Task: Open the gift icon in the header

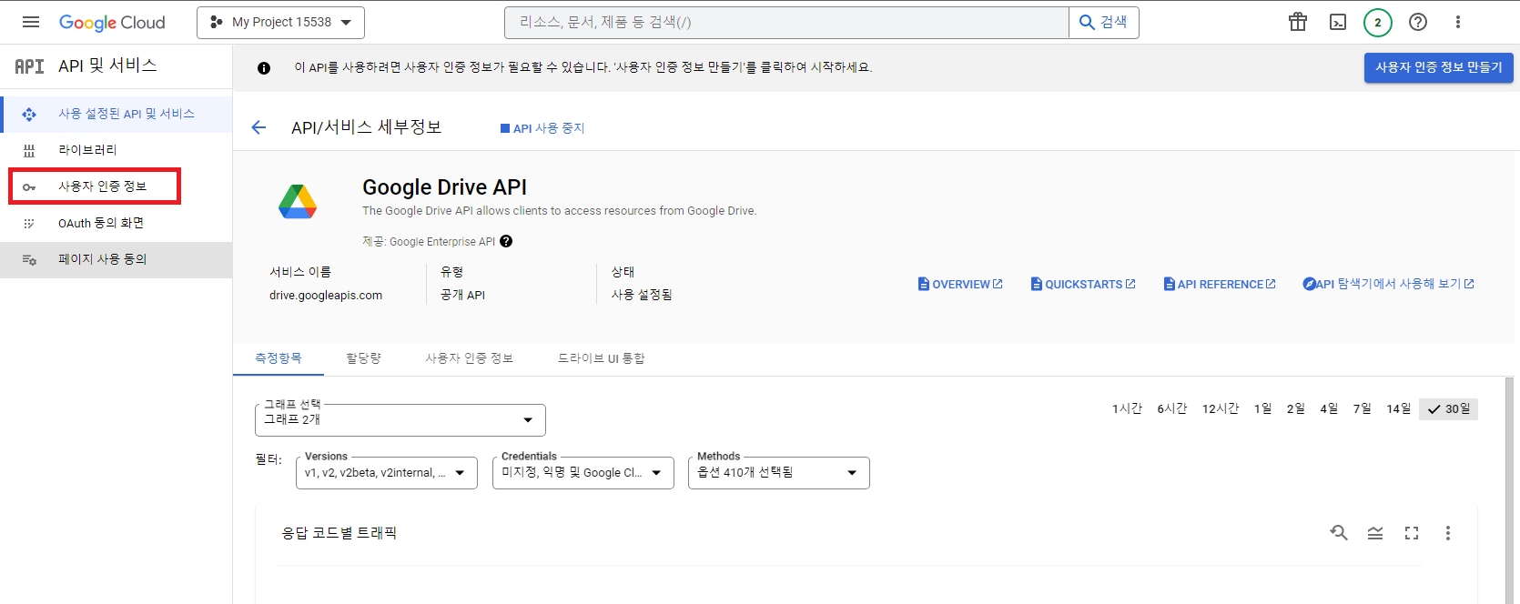Action: coord(1298,22)
